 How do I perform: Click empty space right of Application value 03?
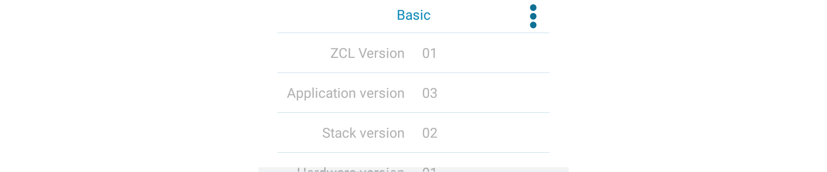495,93
